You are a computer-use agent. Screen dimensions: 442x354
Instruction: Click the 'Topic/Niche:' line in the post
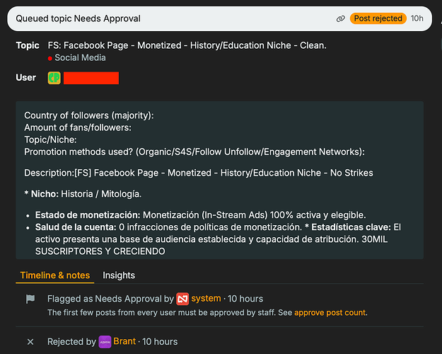(50, 139)
